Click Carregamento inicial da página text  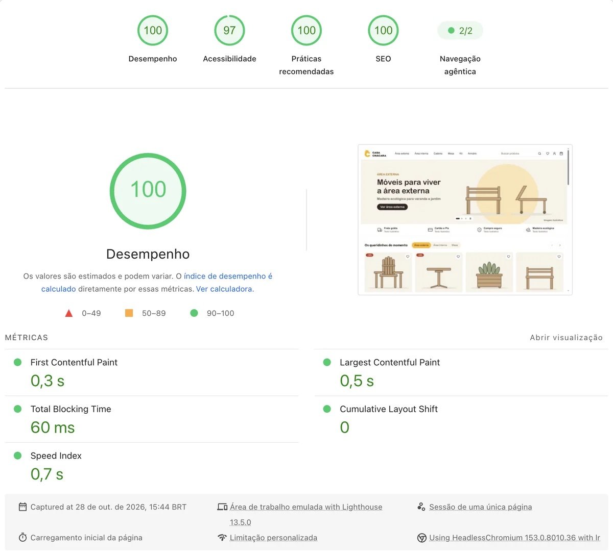coord(86,538)
